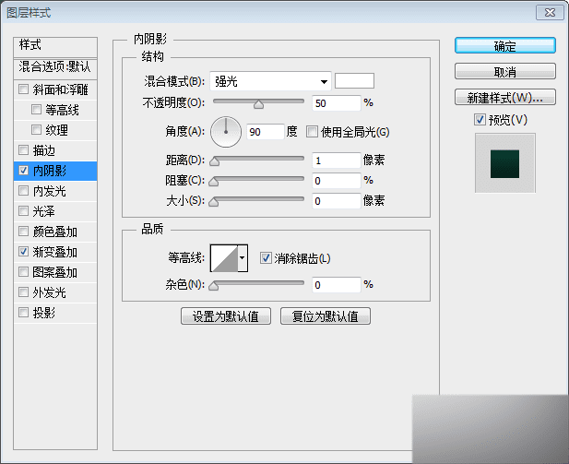Select the 外发光 style row
Image resolution: width=569 pixels, height=464 pixels.
click(x=55, y=292)
